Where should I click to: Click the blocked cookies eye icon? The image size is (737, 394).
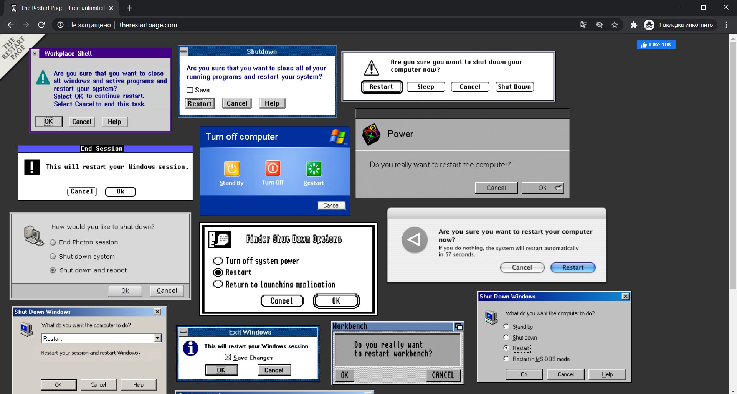pos(599,25)
